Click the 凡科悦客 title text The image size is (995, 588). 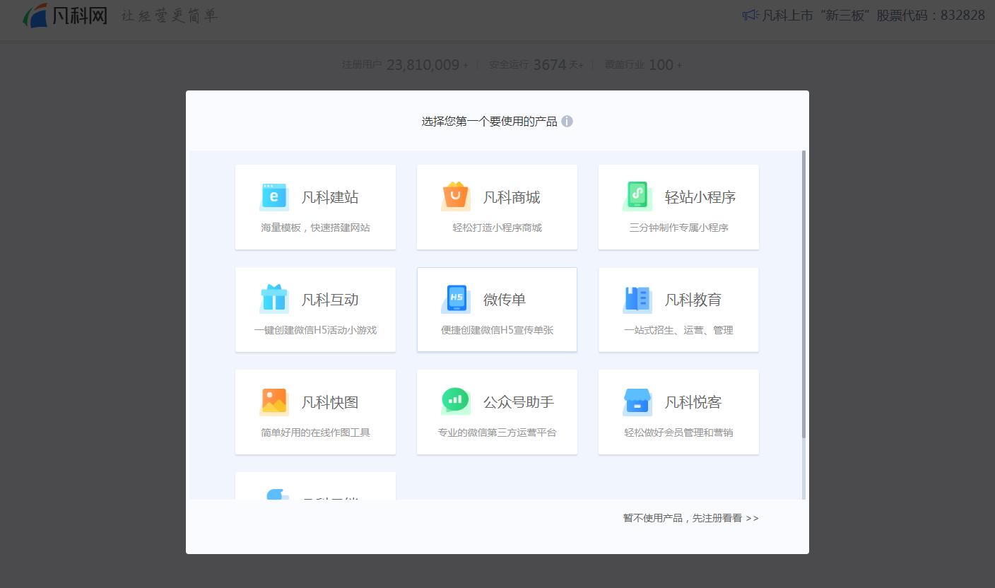coord(693,402)
